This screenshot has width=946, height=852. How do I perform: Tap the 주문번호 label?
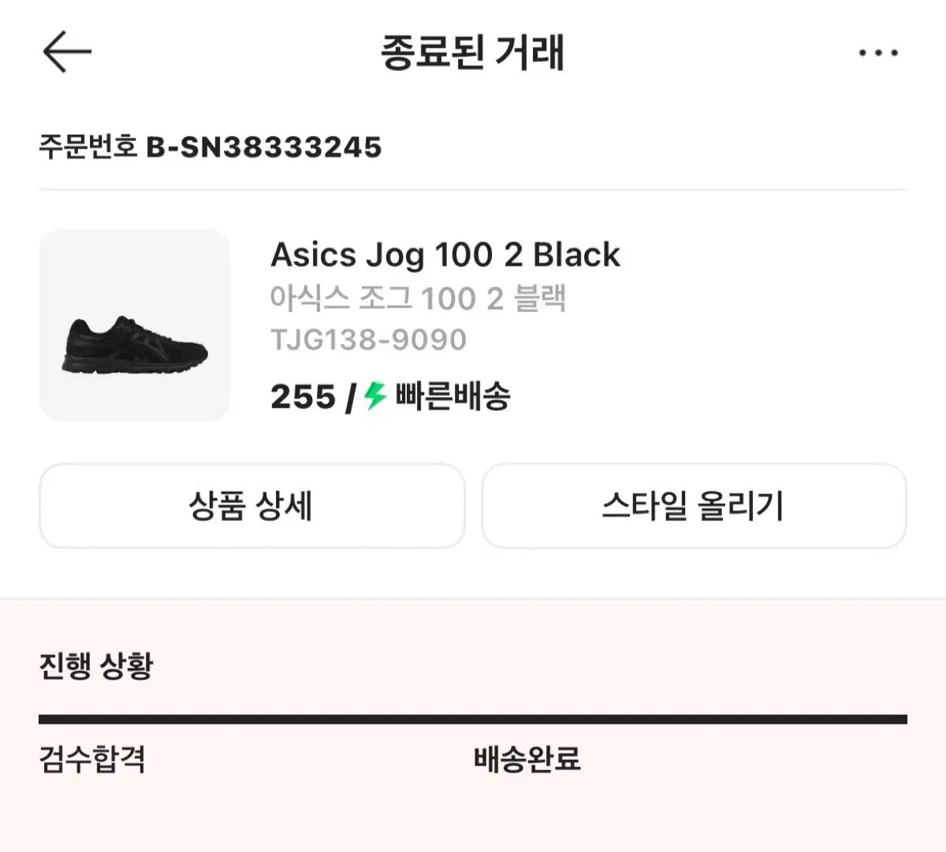(x=88, y=147)
